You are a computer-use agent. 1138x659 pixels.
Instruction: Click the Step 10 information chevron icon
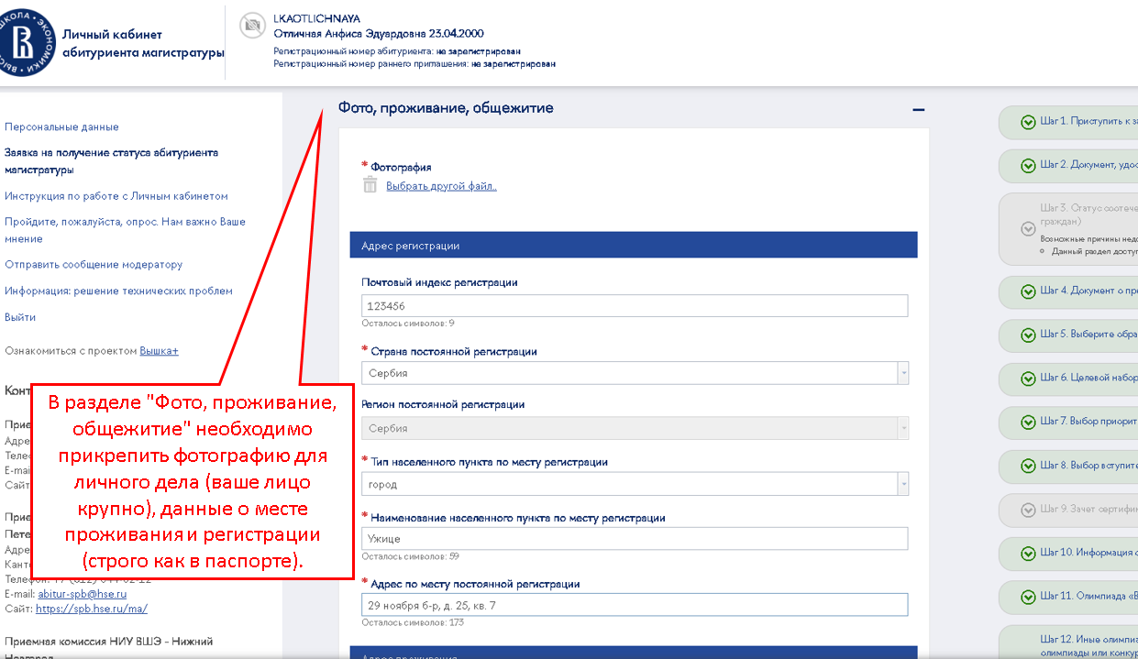(1028, 554)
